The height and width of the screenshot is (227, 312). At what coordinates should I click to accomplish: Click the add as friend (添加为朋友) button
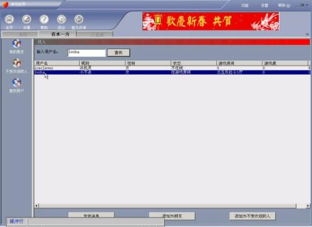pos(172,216)
